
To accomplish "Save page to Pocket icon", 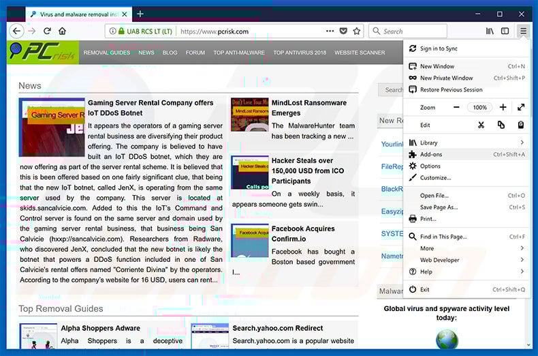I will (343, 31).
